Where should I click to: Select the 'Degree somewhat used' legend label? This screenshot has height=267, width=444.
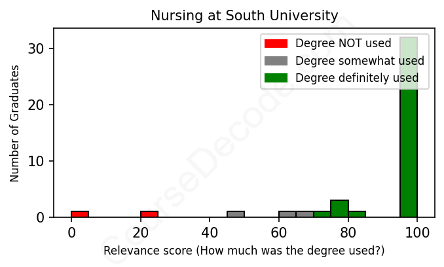pyautogui.click(x=360, y=61)
